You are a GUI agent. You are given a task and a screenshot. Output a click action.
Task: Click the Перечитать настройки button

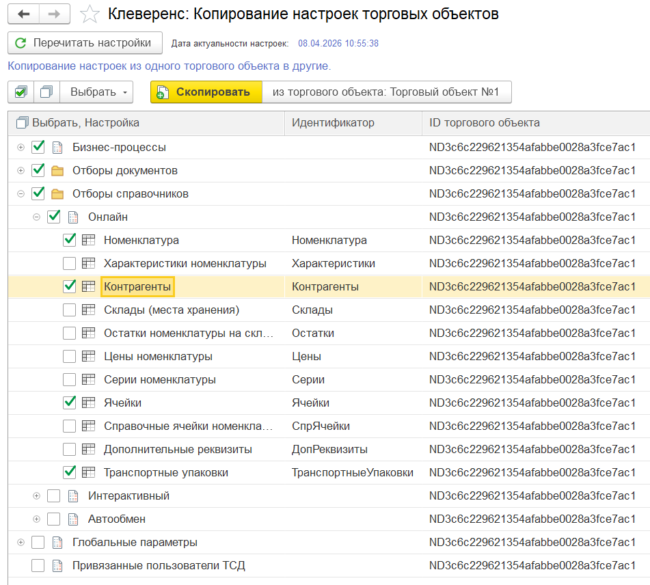[x=85, y=42]
